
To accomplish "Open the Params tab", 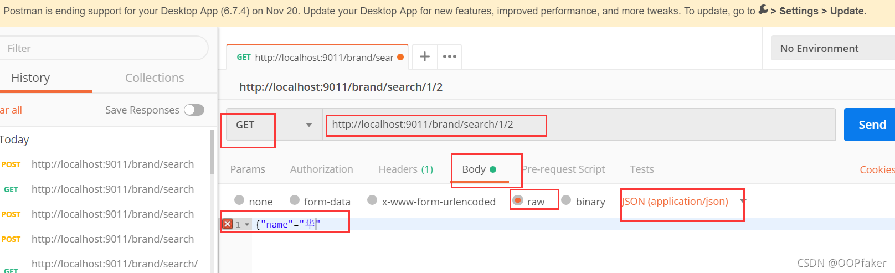I will click(248, 169).
